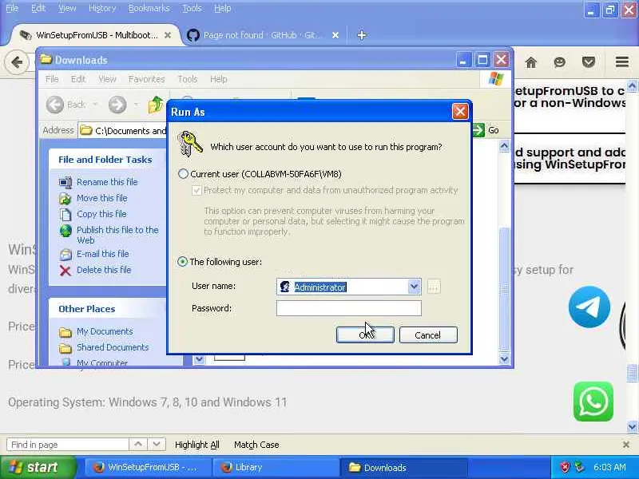The width and height of the screenshot is (639, 479).
Task: Click the Copy this file icon
Action: [x=65, y=214]
